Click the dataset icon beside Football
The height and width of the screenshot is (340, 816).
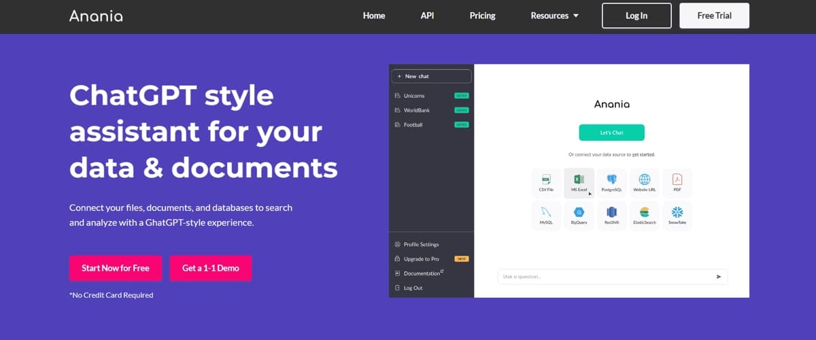397,124
